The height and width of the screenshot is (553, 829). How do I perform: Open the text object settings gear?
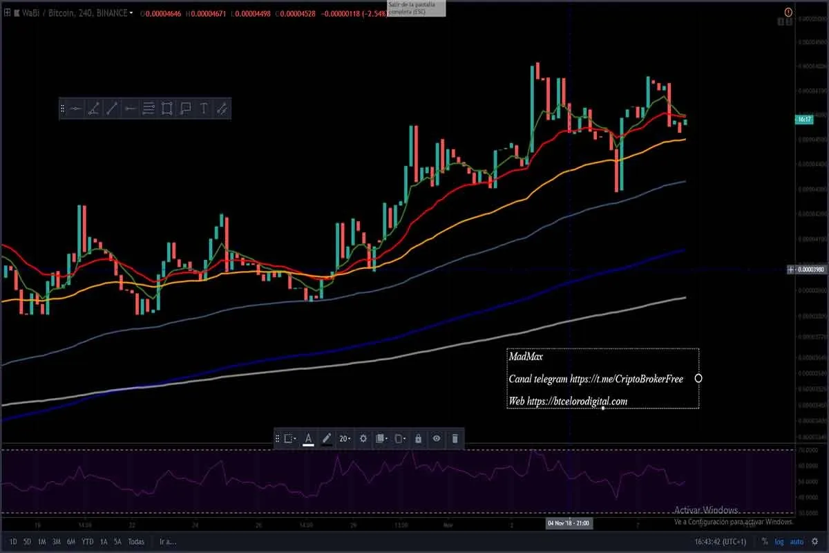click(x=363, y=438)
